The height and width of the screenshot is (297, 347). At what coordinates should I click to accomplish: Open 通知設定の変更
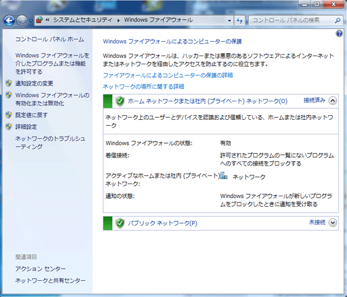click(34, 83)
